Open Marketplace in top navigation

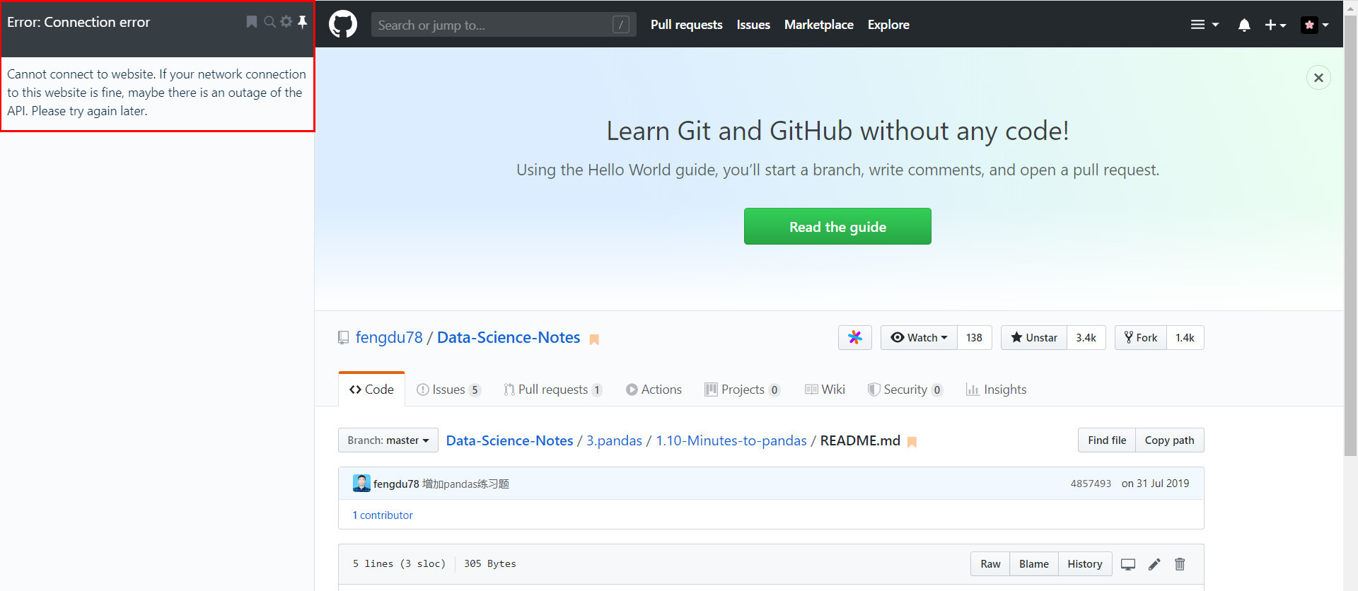[818, 25]
